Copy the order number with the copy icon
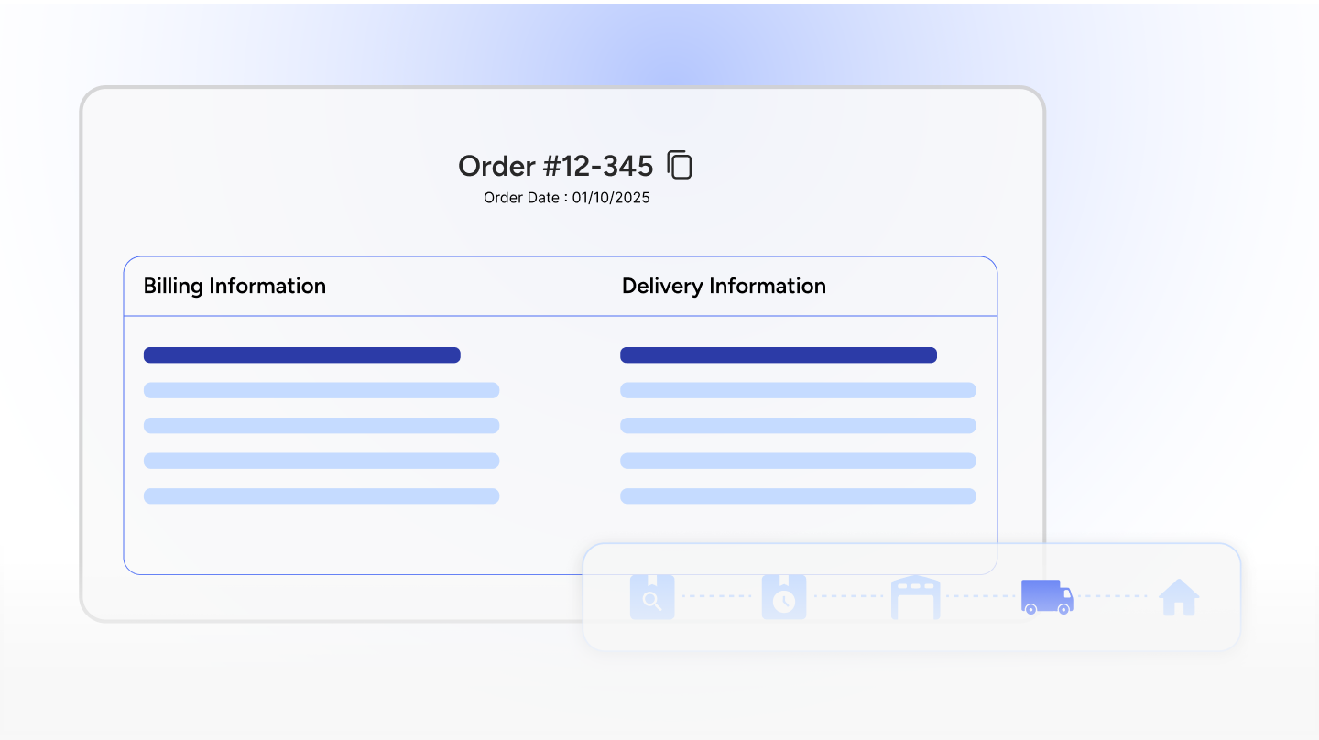 click(x=680, y=165)
